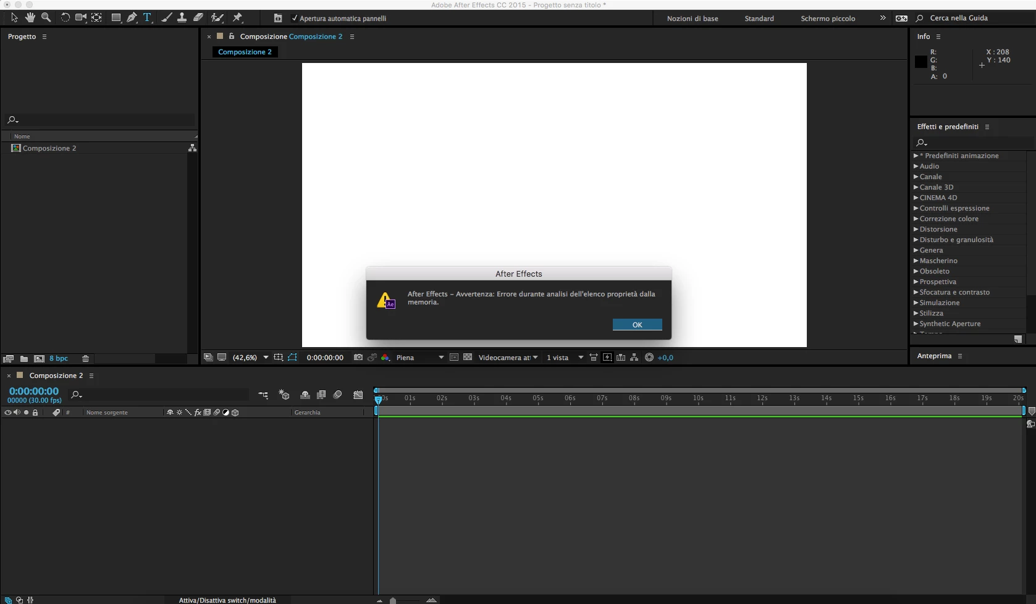Select the Eraser tool

198,18
